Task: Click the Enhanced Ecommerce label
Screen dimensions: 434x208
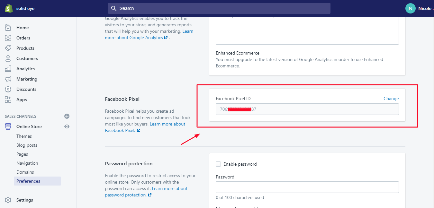Action: coord(238,53)
